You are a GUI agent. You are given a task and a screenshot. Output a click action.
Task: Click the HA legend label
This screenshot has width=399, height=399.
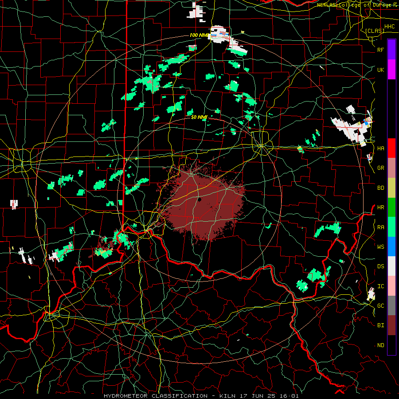click(x=380, y=149)
